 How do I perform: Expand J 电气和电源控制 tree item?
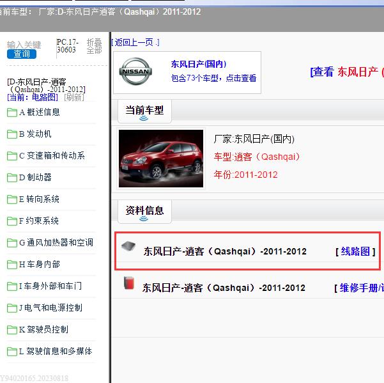[x=50, y=308]
